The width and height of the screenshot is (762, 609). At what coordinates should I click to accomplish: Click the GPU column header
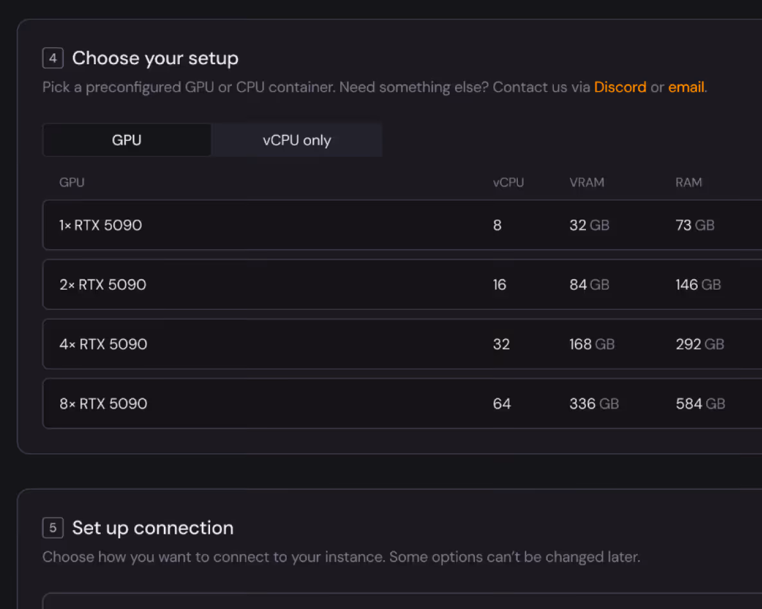[72, 182]
